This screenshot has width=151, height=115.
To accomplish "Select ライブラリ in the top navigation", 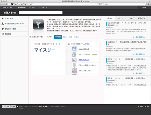I will pos(32,7).
